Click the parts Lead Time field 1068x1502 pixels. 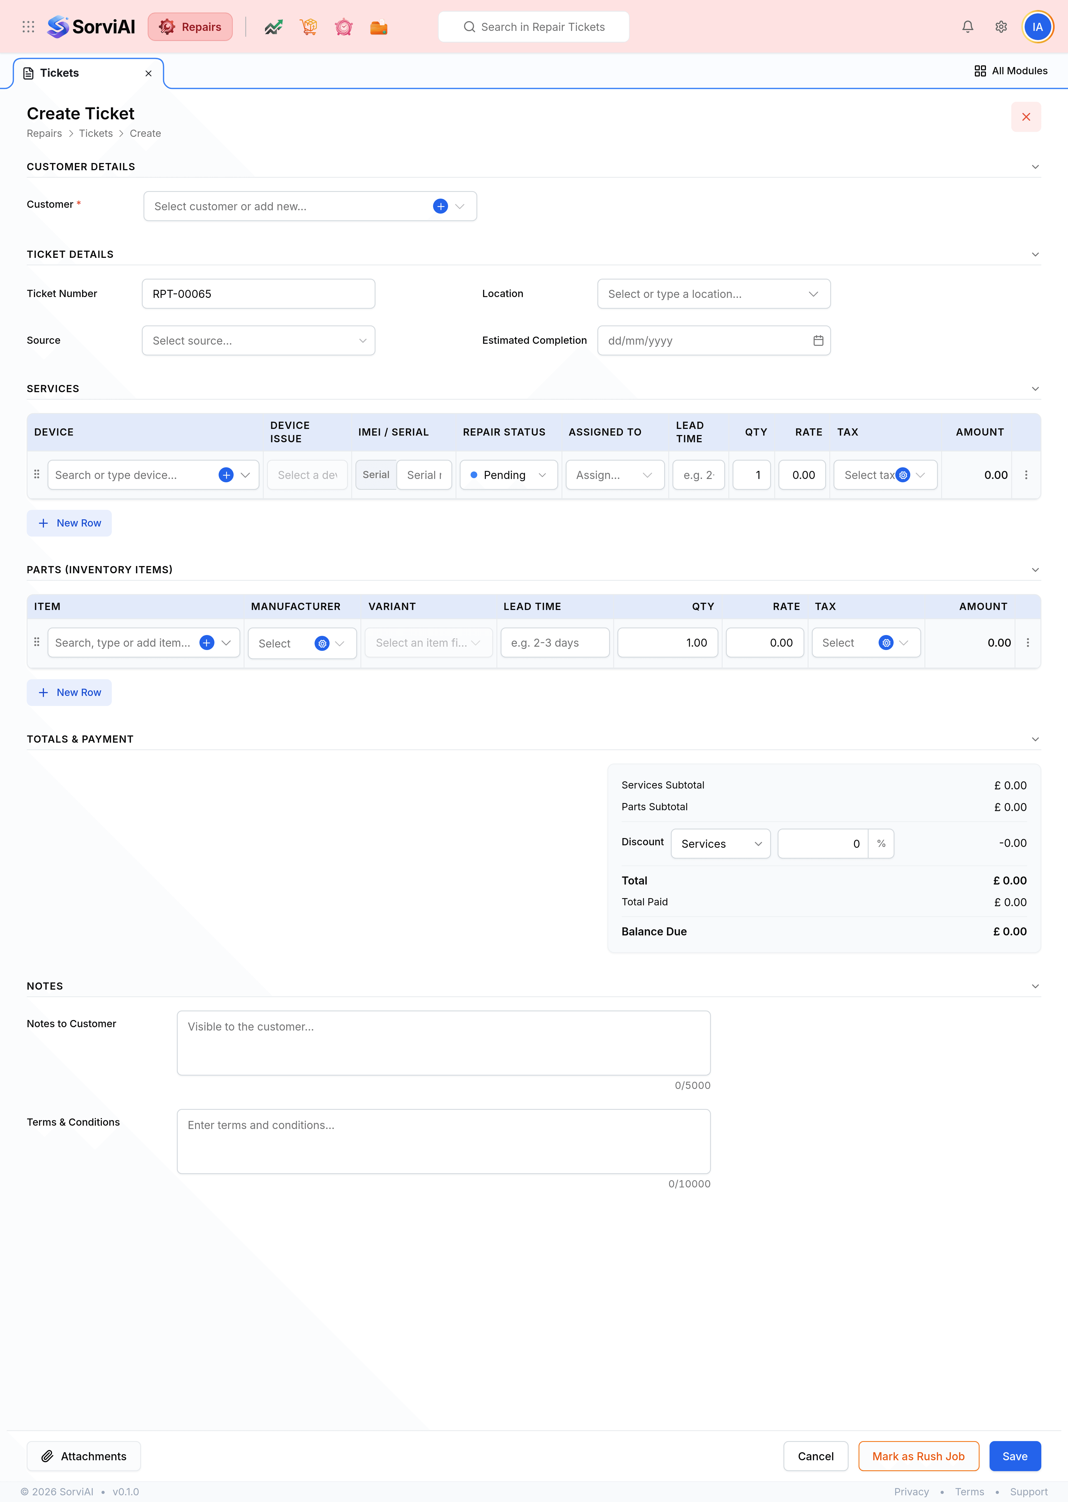(555, 643)
